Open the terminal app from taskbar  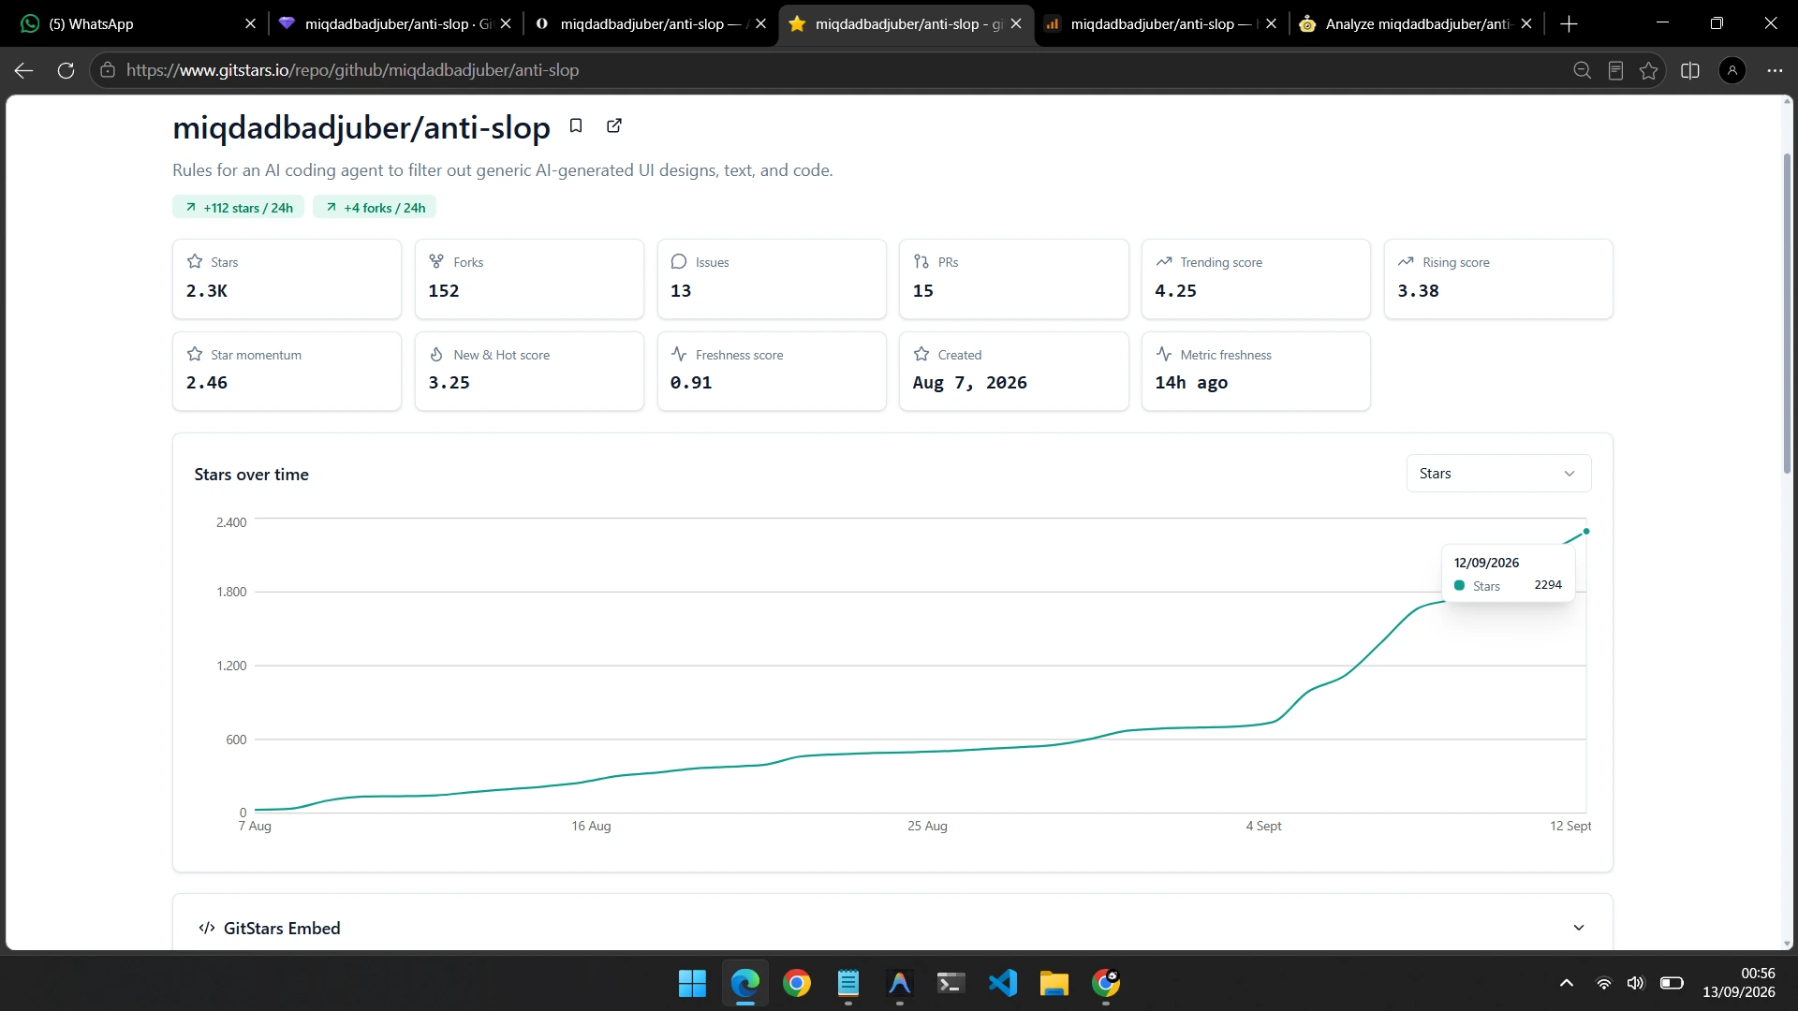[951, 983]
